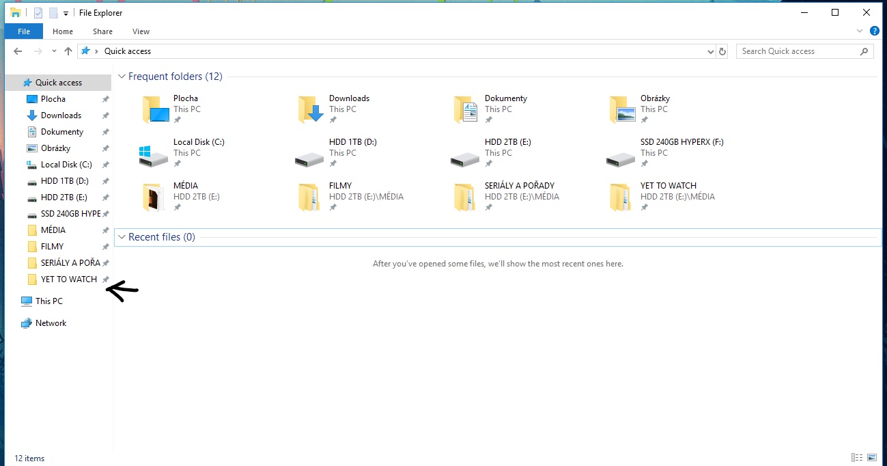Click the Search Quick access field
Image resolution: width=887 pixels, height=466 pixels.
(x=798, y=51)
